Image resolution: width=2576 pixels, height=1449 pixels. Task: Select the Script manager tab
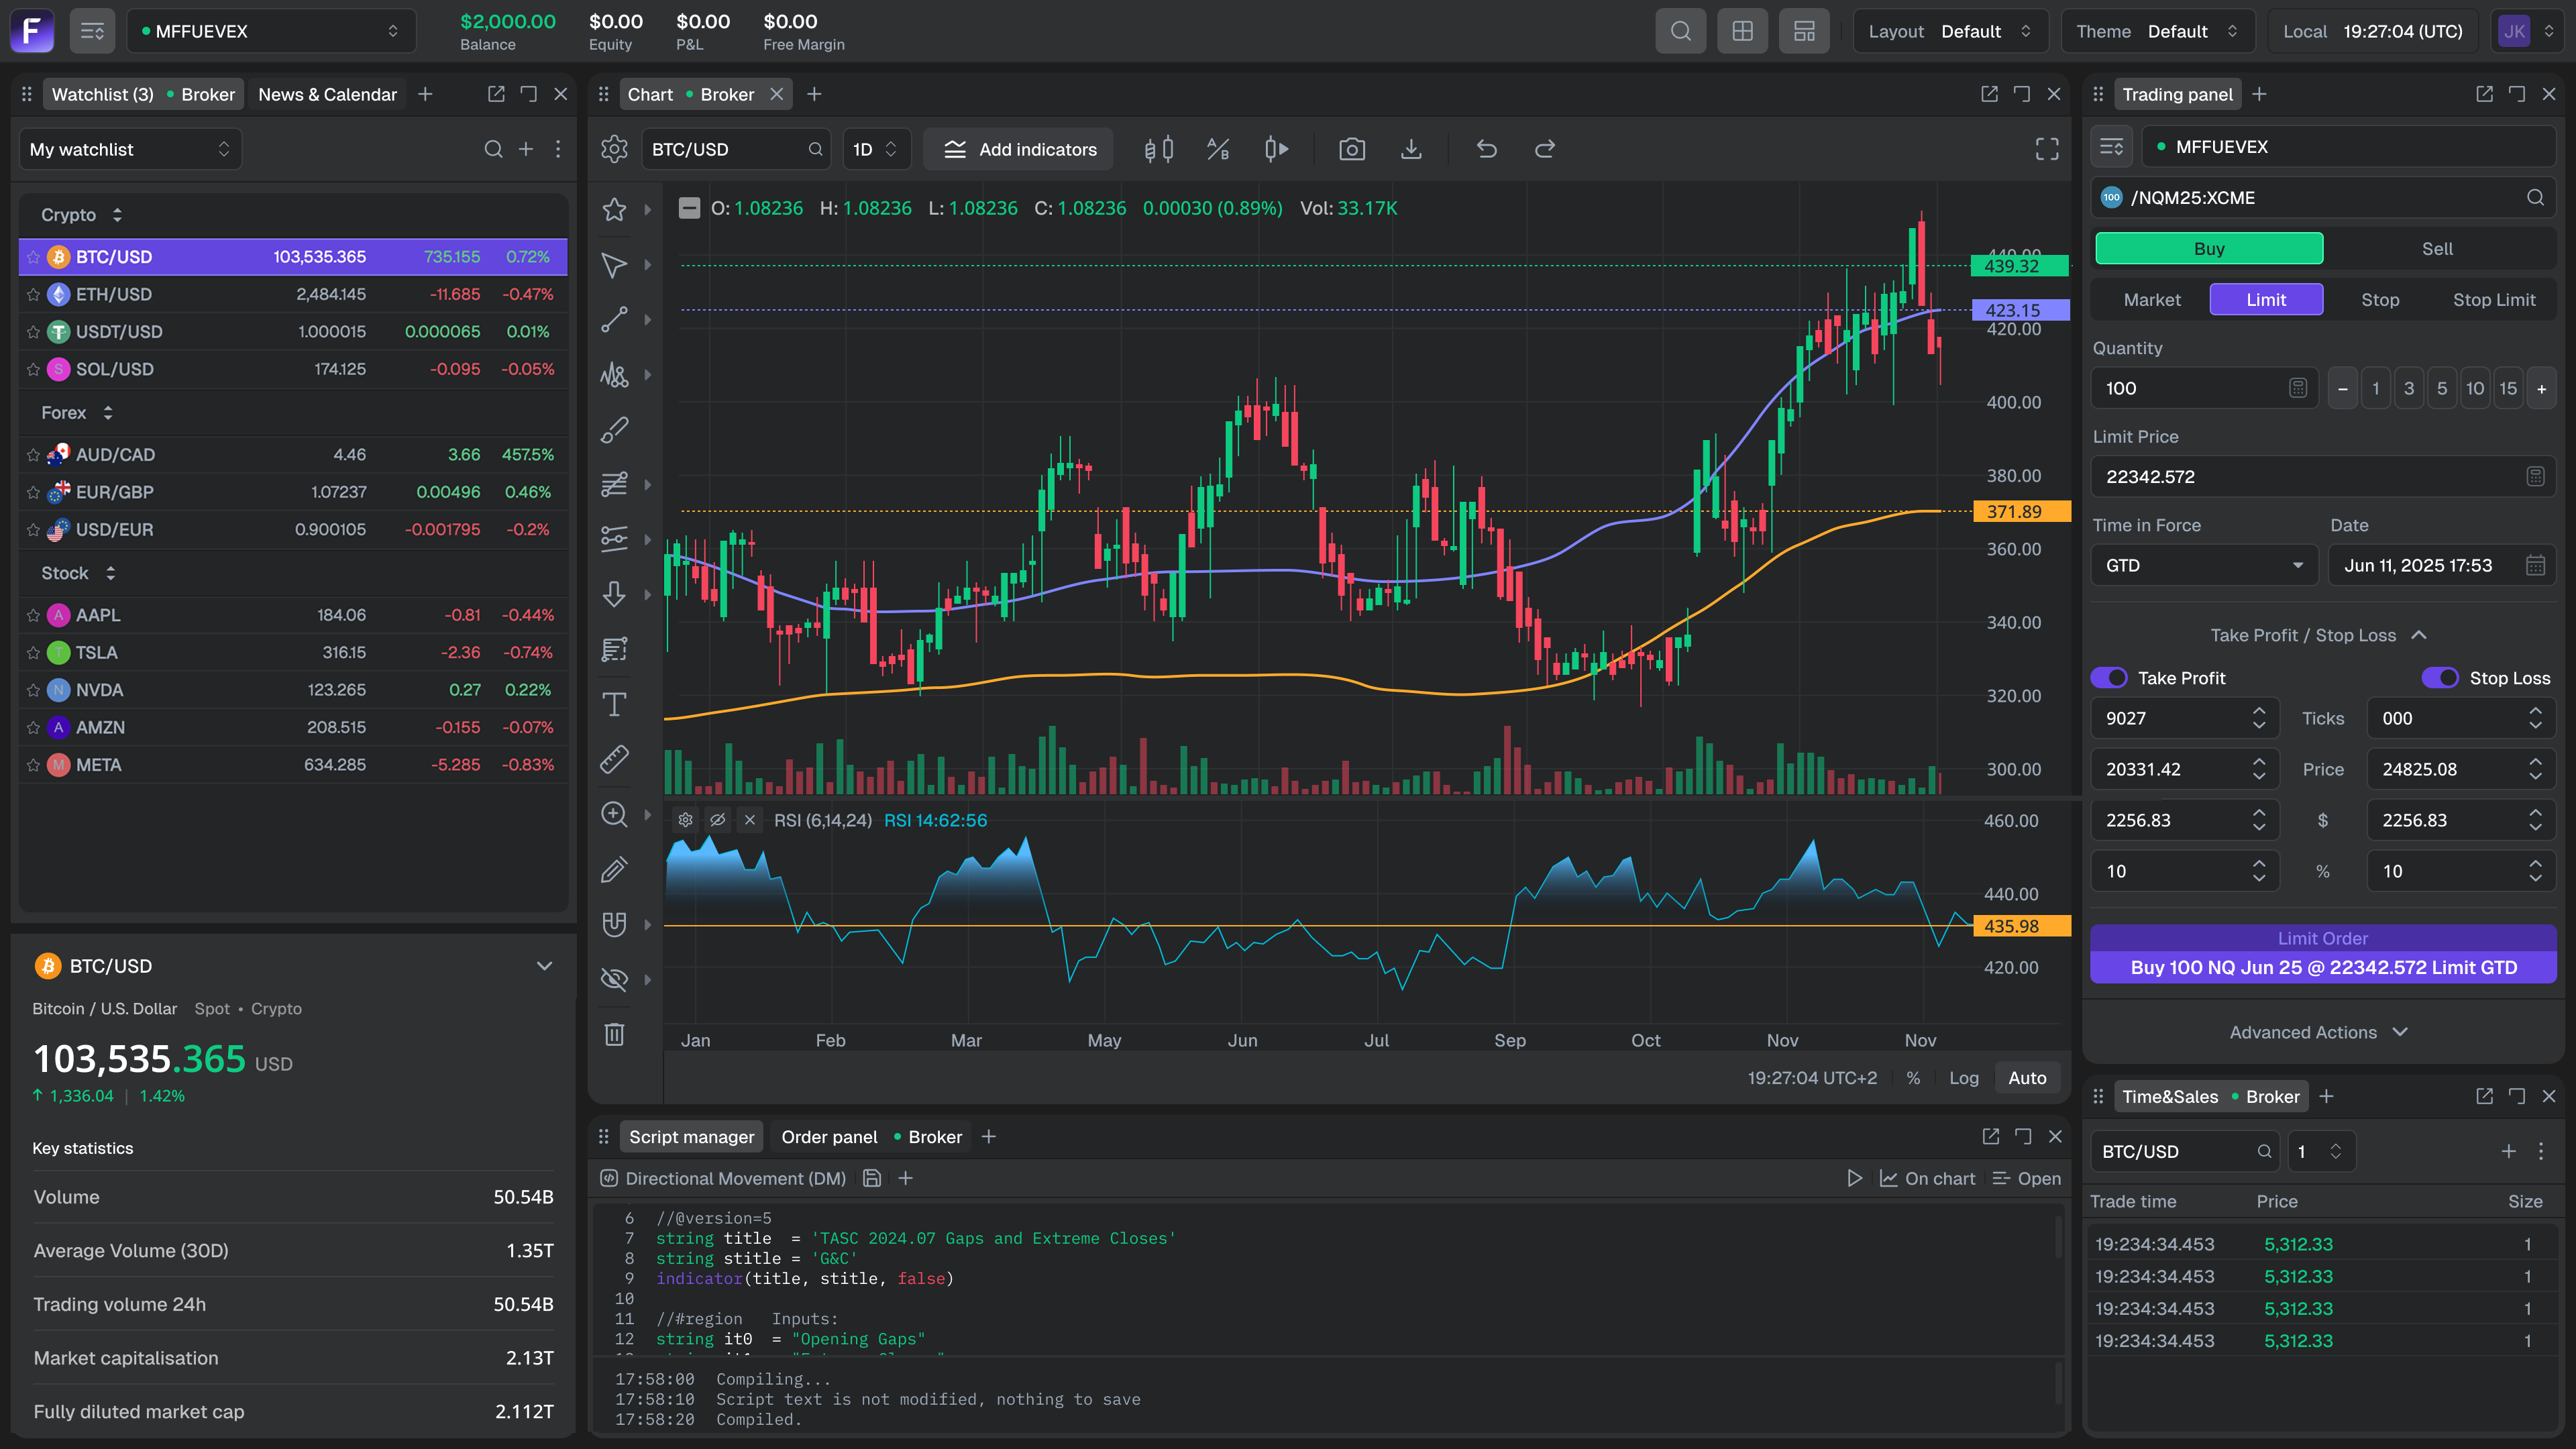[x=691, y=1137]
